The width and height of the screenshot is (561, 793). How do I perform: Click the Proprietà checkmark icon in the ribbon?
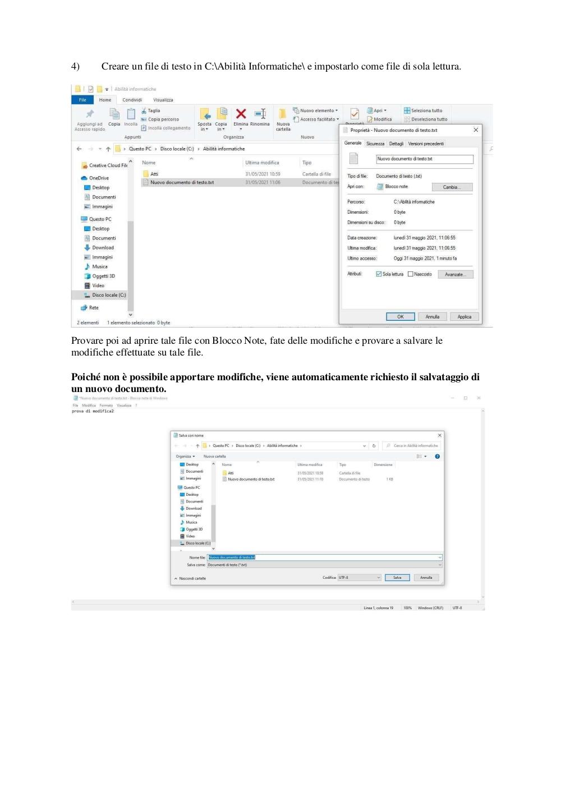point(355,114)
